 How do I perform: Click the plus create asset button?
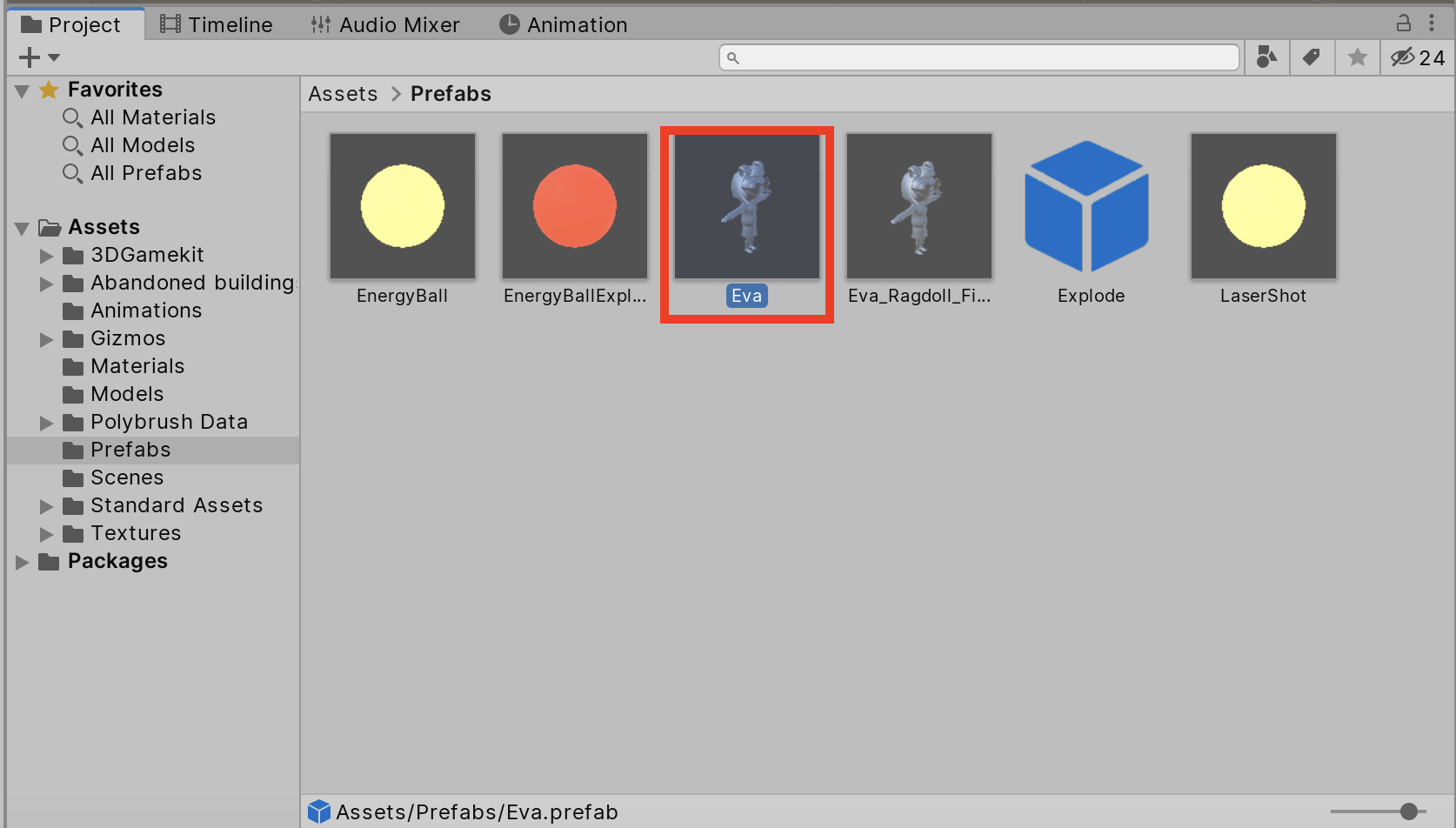coord(30,57)
